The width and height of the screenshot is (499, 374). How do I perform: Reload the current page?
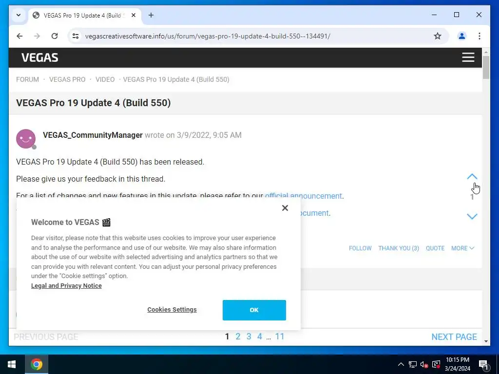(55, 36)
